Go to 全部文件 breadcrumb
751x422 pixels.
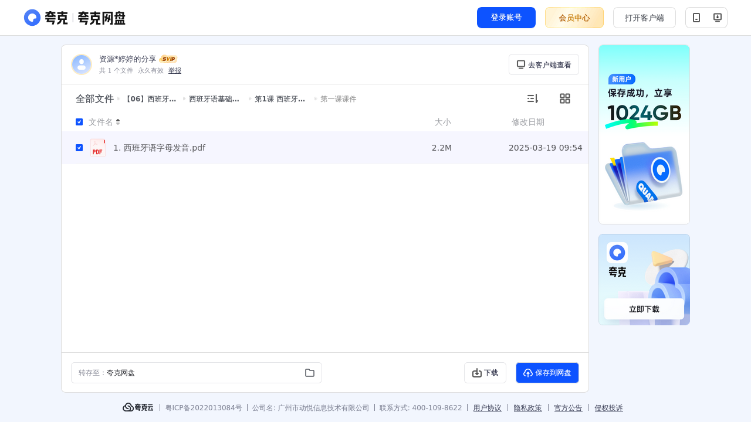94,99
